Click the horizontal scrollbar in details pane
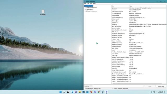 pos(137,84)
